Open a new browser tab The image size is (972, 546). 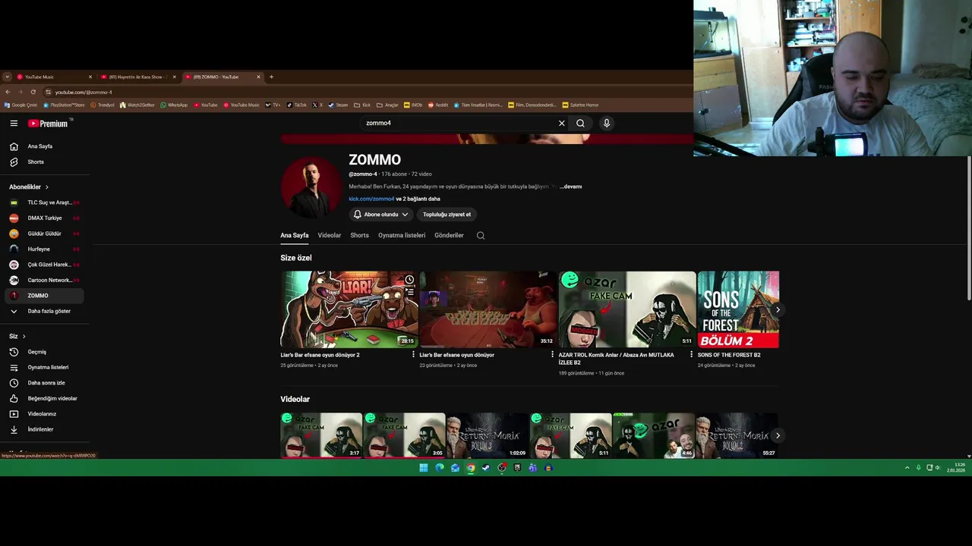[x=271, y=77]
